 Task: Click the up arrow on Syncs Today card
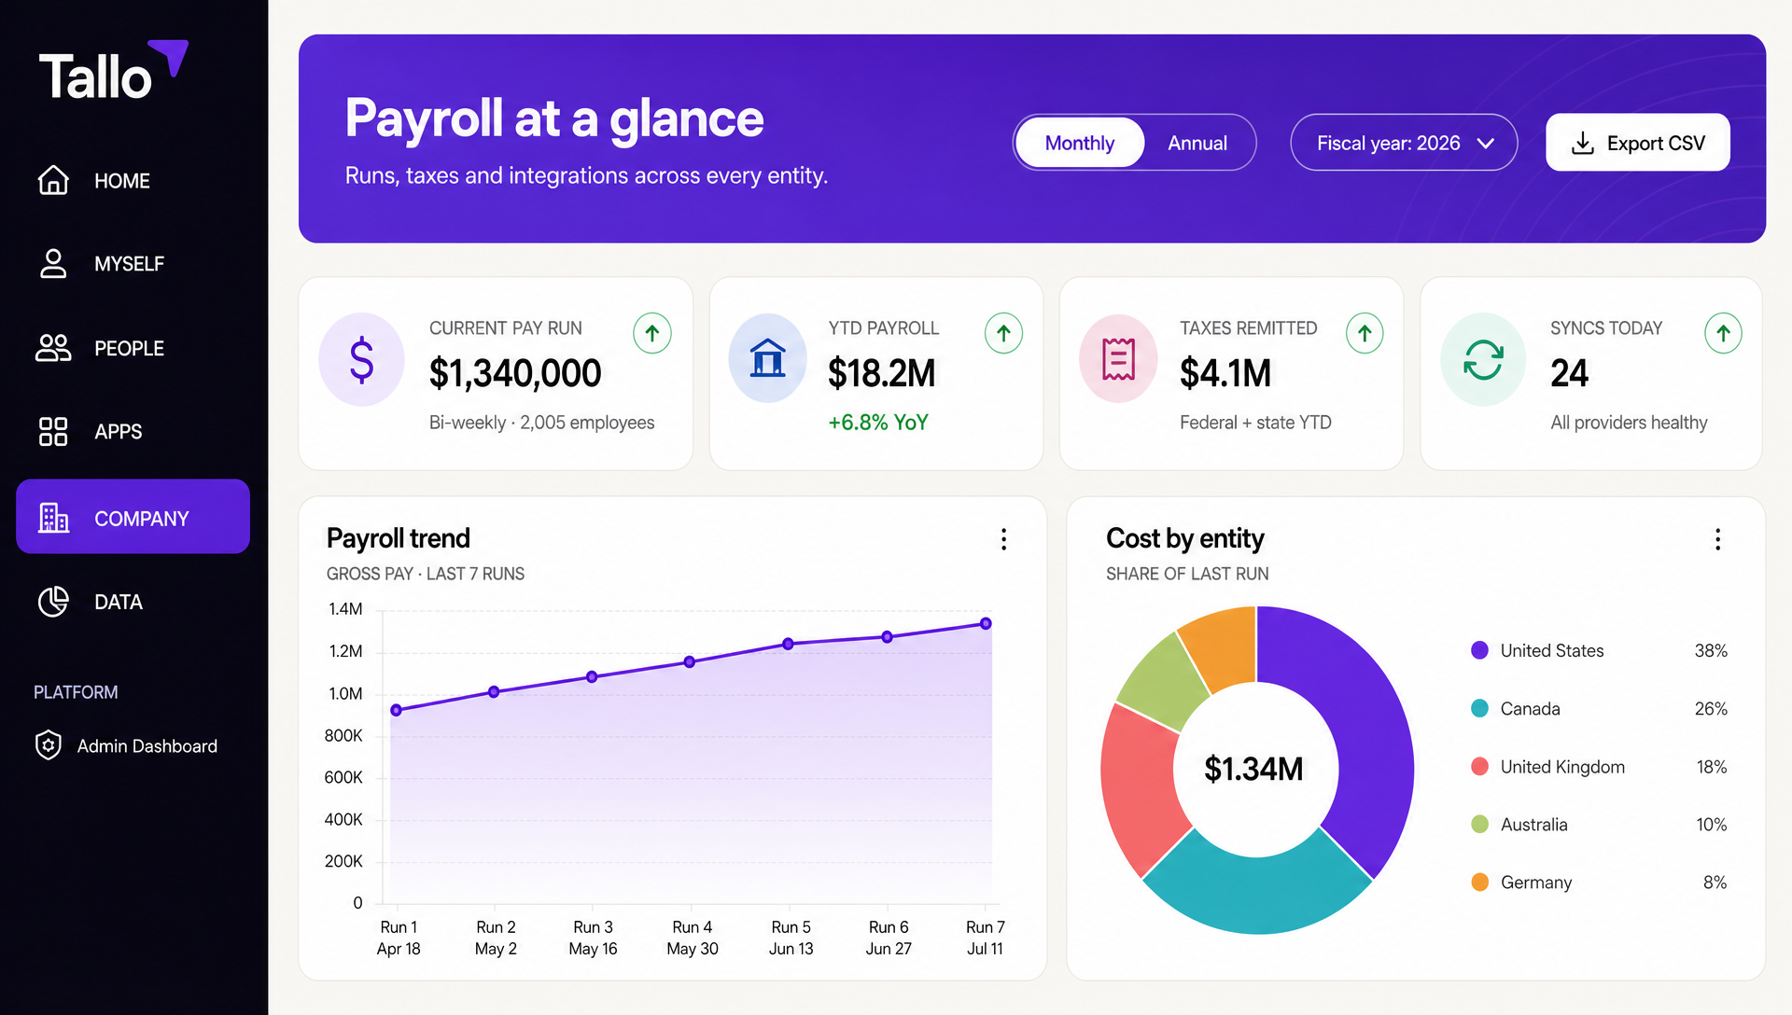[x=1723, y=333]
